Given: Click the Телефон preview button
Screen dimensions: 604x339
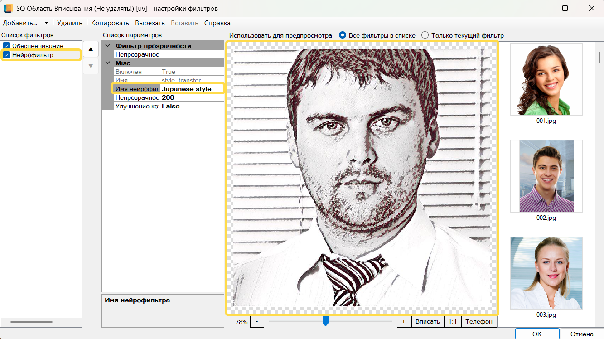Looking at the screenshot, I should click(x=479, y=321).
